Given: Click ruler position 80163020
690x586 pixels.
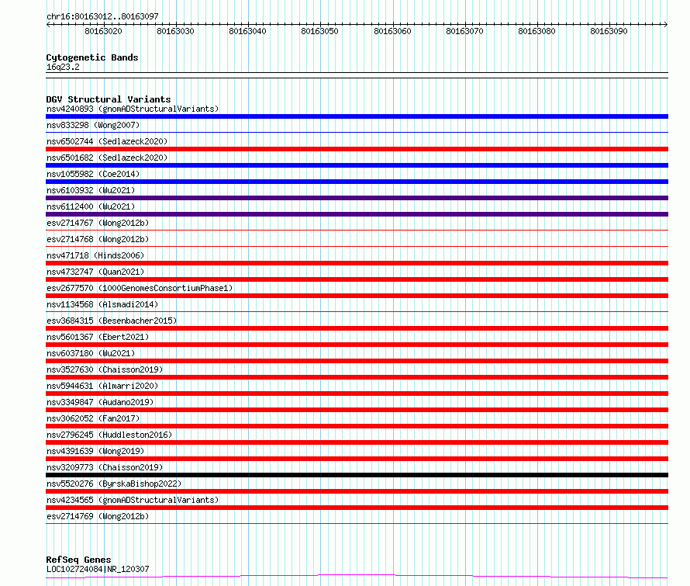Looking at the screenshot, I should [x=103, y=31].
